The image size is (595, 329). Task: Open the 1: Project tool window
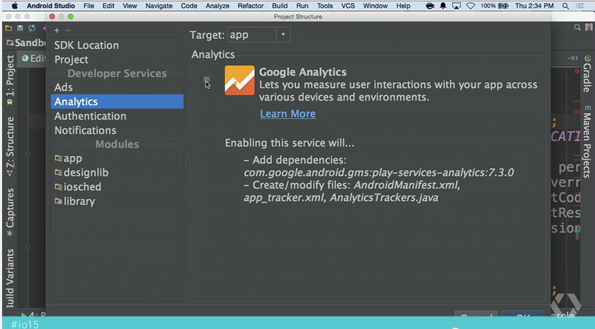[10, 80]
